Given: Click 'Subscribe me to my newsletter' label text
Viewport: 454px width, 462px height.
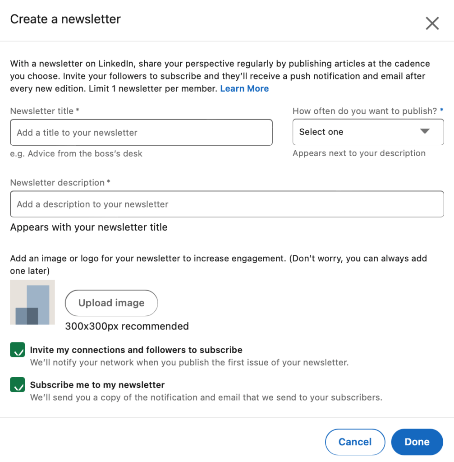Looking at the screenshot, I should coord(97,385).
